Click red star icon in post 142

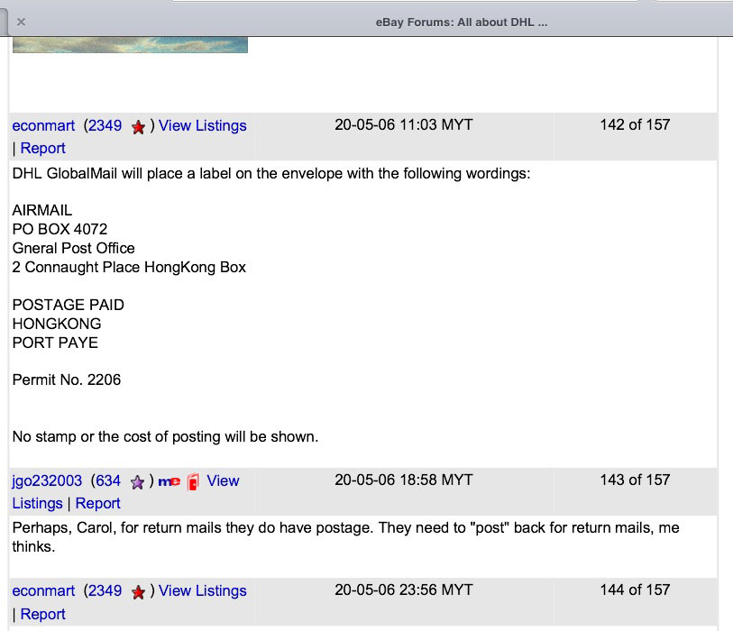(x=138, y=127)
